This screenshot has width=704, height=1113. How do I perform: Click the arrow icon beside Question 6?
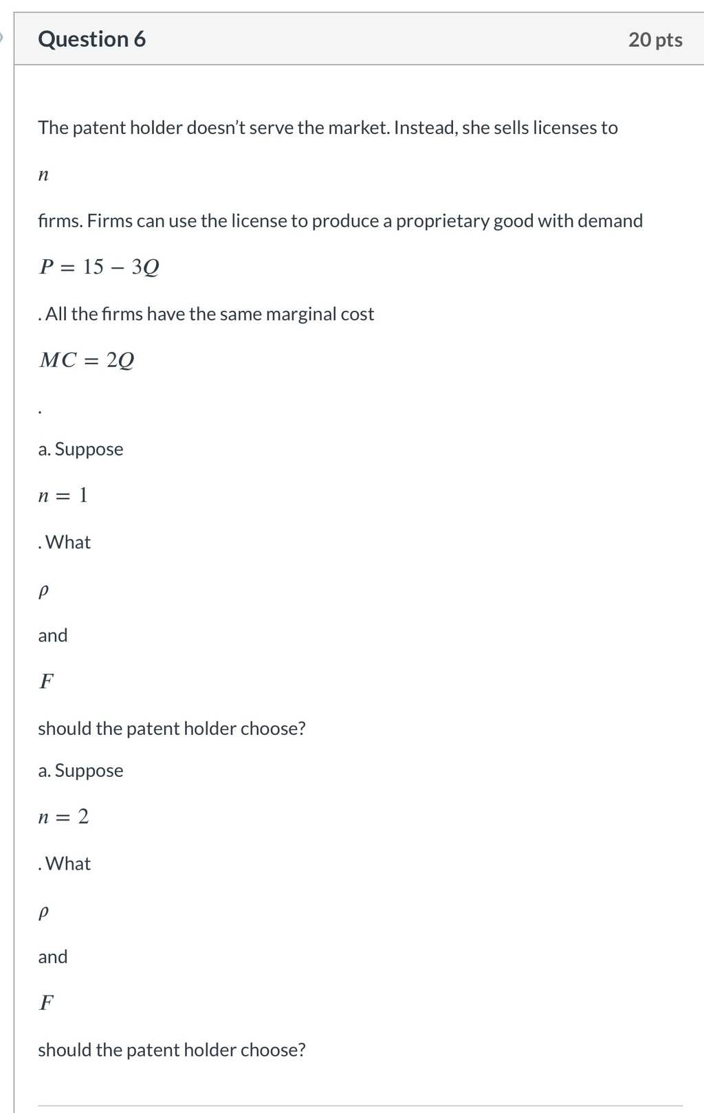[x=2, y=38]
